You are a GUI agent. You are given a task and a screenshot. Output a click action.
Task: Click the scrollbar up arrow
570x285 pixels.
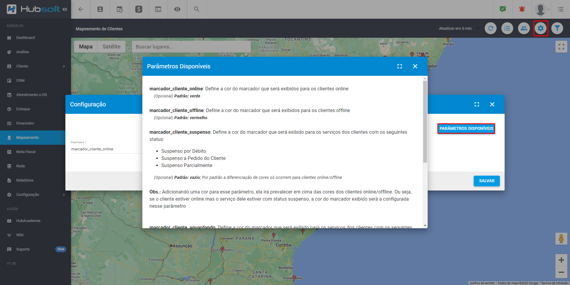[x=425, y=78]
